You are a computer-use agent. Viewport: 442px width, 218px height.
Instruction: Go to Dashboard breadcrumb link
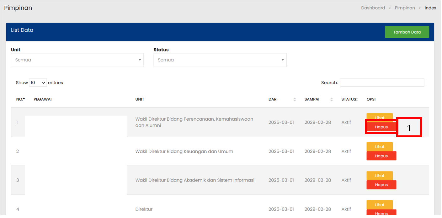point(373,8)
